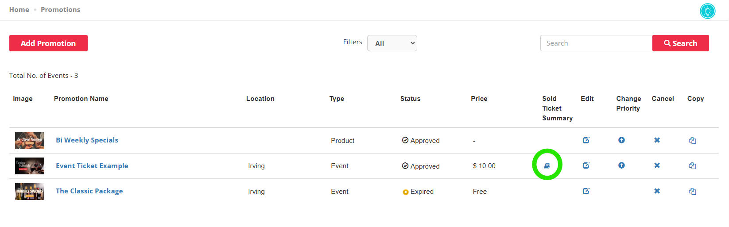729x227 pixels.
Task: Copy The Classic Package promotion
Action: pyautogui.click(x=692, y=192)
